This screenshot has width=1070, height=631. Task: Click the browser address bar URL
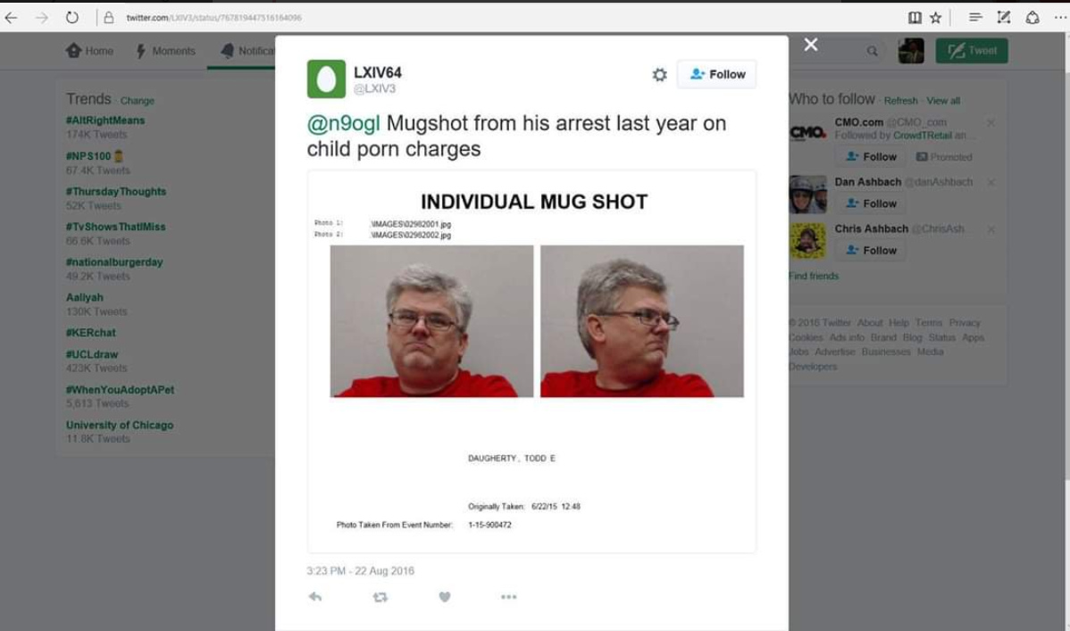click(213, 18)
